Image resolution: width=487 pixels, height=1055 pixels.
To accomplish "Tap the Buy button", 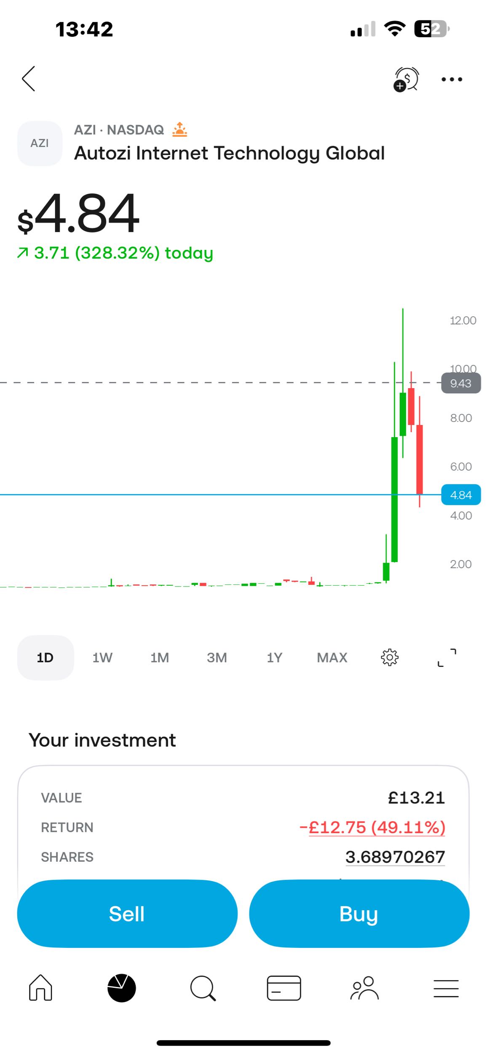I will (x=359, y=913).
